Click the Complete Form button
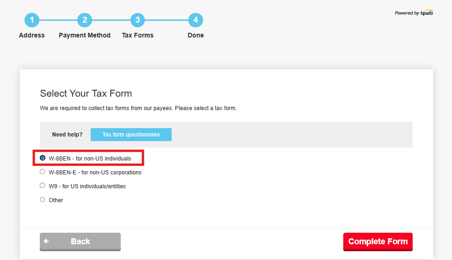452x260 pixels. (378, 241)
